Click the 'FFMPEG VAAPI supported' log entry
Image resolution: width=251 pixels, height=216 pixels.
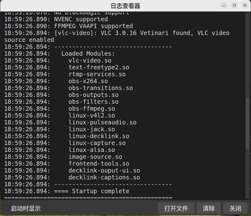(x=69, y=26)
